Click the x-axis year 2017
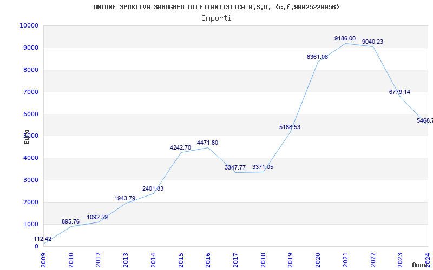Screen dimensions: 433x270 (235, 260)
